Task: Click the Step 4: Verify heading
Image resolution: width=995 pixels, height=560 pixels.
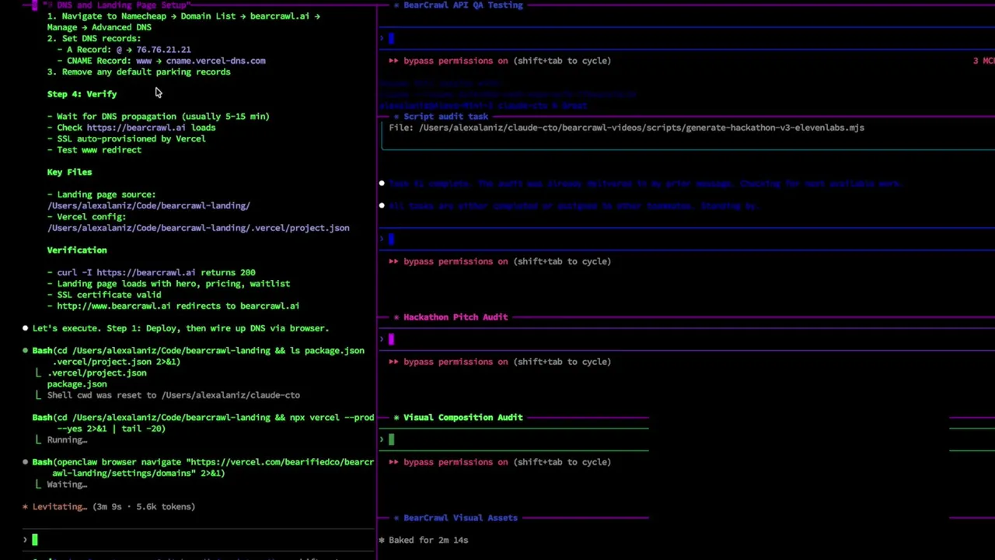Action: coord(82,94)
